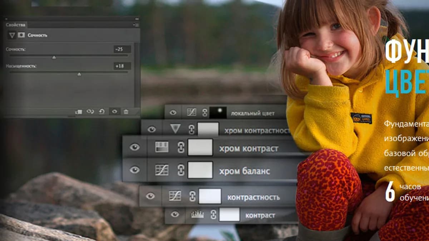Toggle adjustment layer visibility in Properties panel

click(114, 111)
